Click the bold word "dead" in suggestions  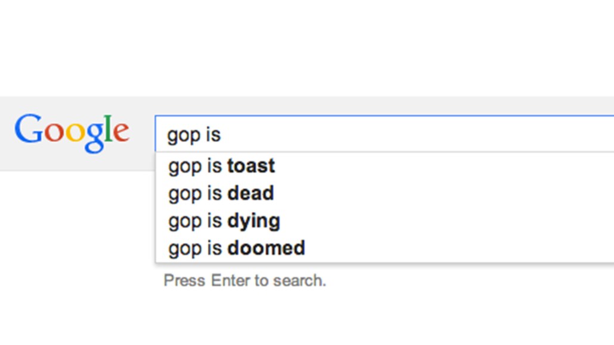250,193
